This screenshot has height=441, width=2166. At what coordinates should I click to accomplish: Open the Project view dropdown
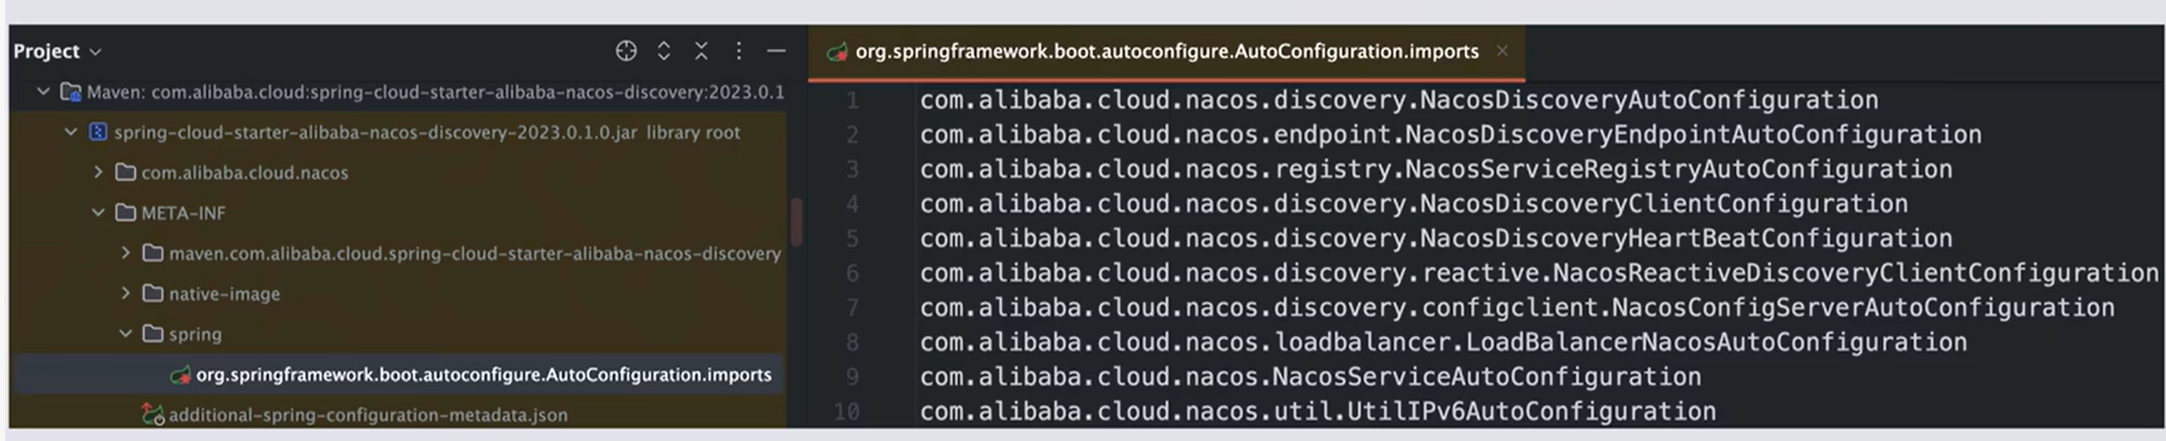pos(57,51)
